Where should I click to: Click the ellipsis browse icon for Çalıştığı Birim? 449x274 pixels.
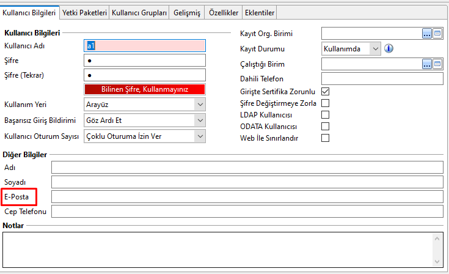427,64
